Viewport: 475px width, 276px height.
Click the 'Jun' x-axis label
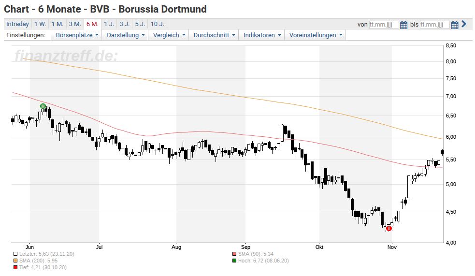[x=29, y=247]
